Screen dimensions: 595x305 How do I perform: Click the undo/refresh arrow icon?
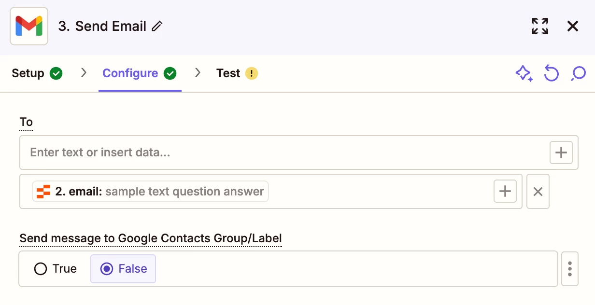(551, 73)
